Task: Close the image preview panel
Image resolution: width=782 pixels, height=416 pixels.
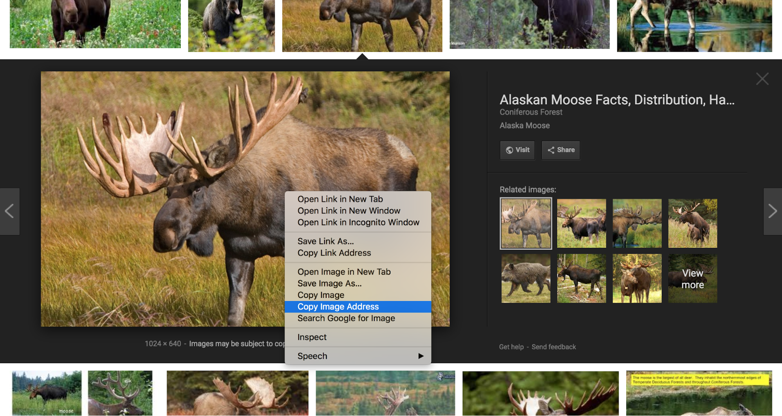Action: (x=762, y=79)
